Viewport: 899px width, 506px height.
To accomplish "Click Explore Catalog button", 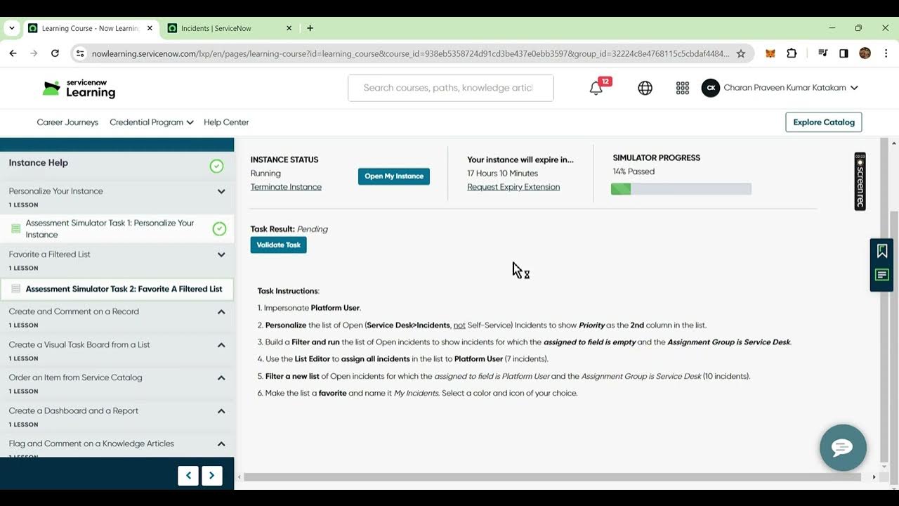I will [824, 122].
